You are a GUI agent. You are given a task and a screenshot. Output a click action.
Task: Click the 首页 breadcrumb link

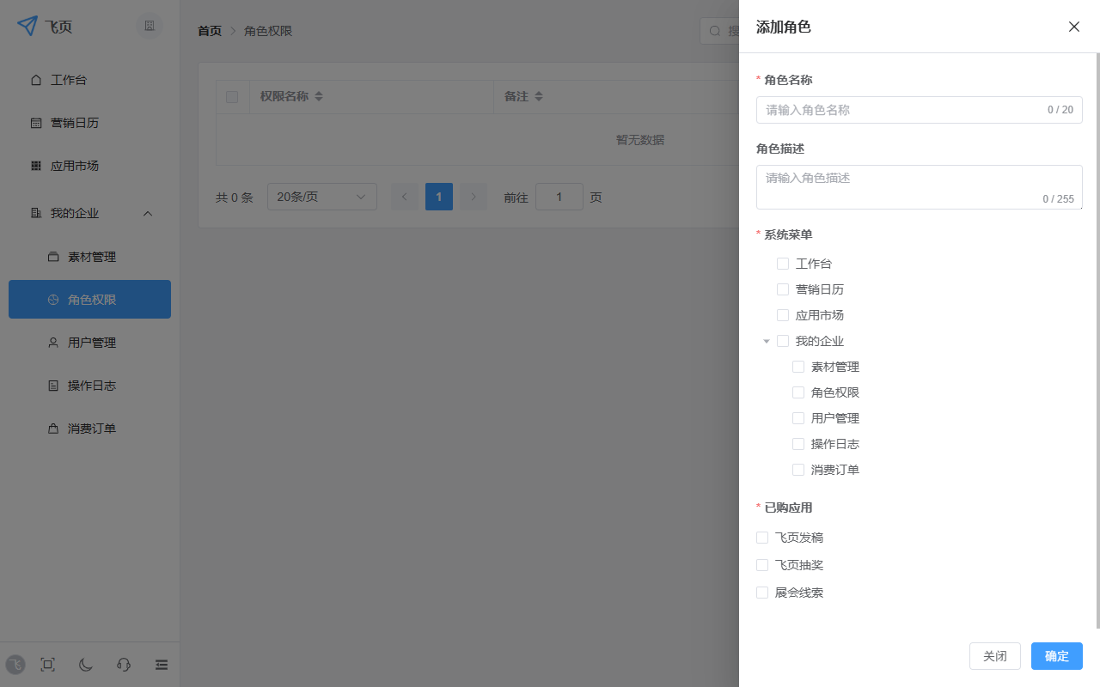click(209, 30)
